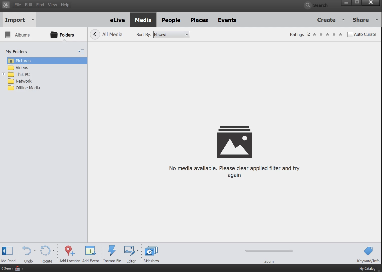Screen dimensions: 382x272
Task: Open the View menu
Action: coord(52,5)
